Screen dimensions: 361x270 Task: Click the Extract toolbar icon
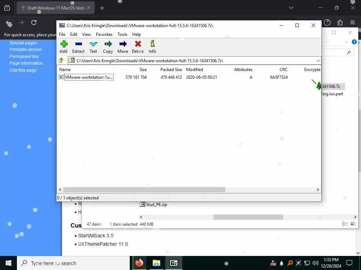[x=78, y=47]
